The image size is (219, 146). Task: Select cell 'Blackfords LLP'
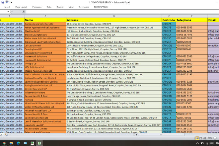tap(45, 31)
